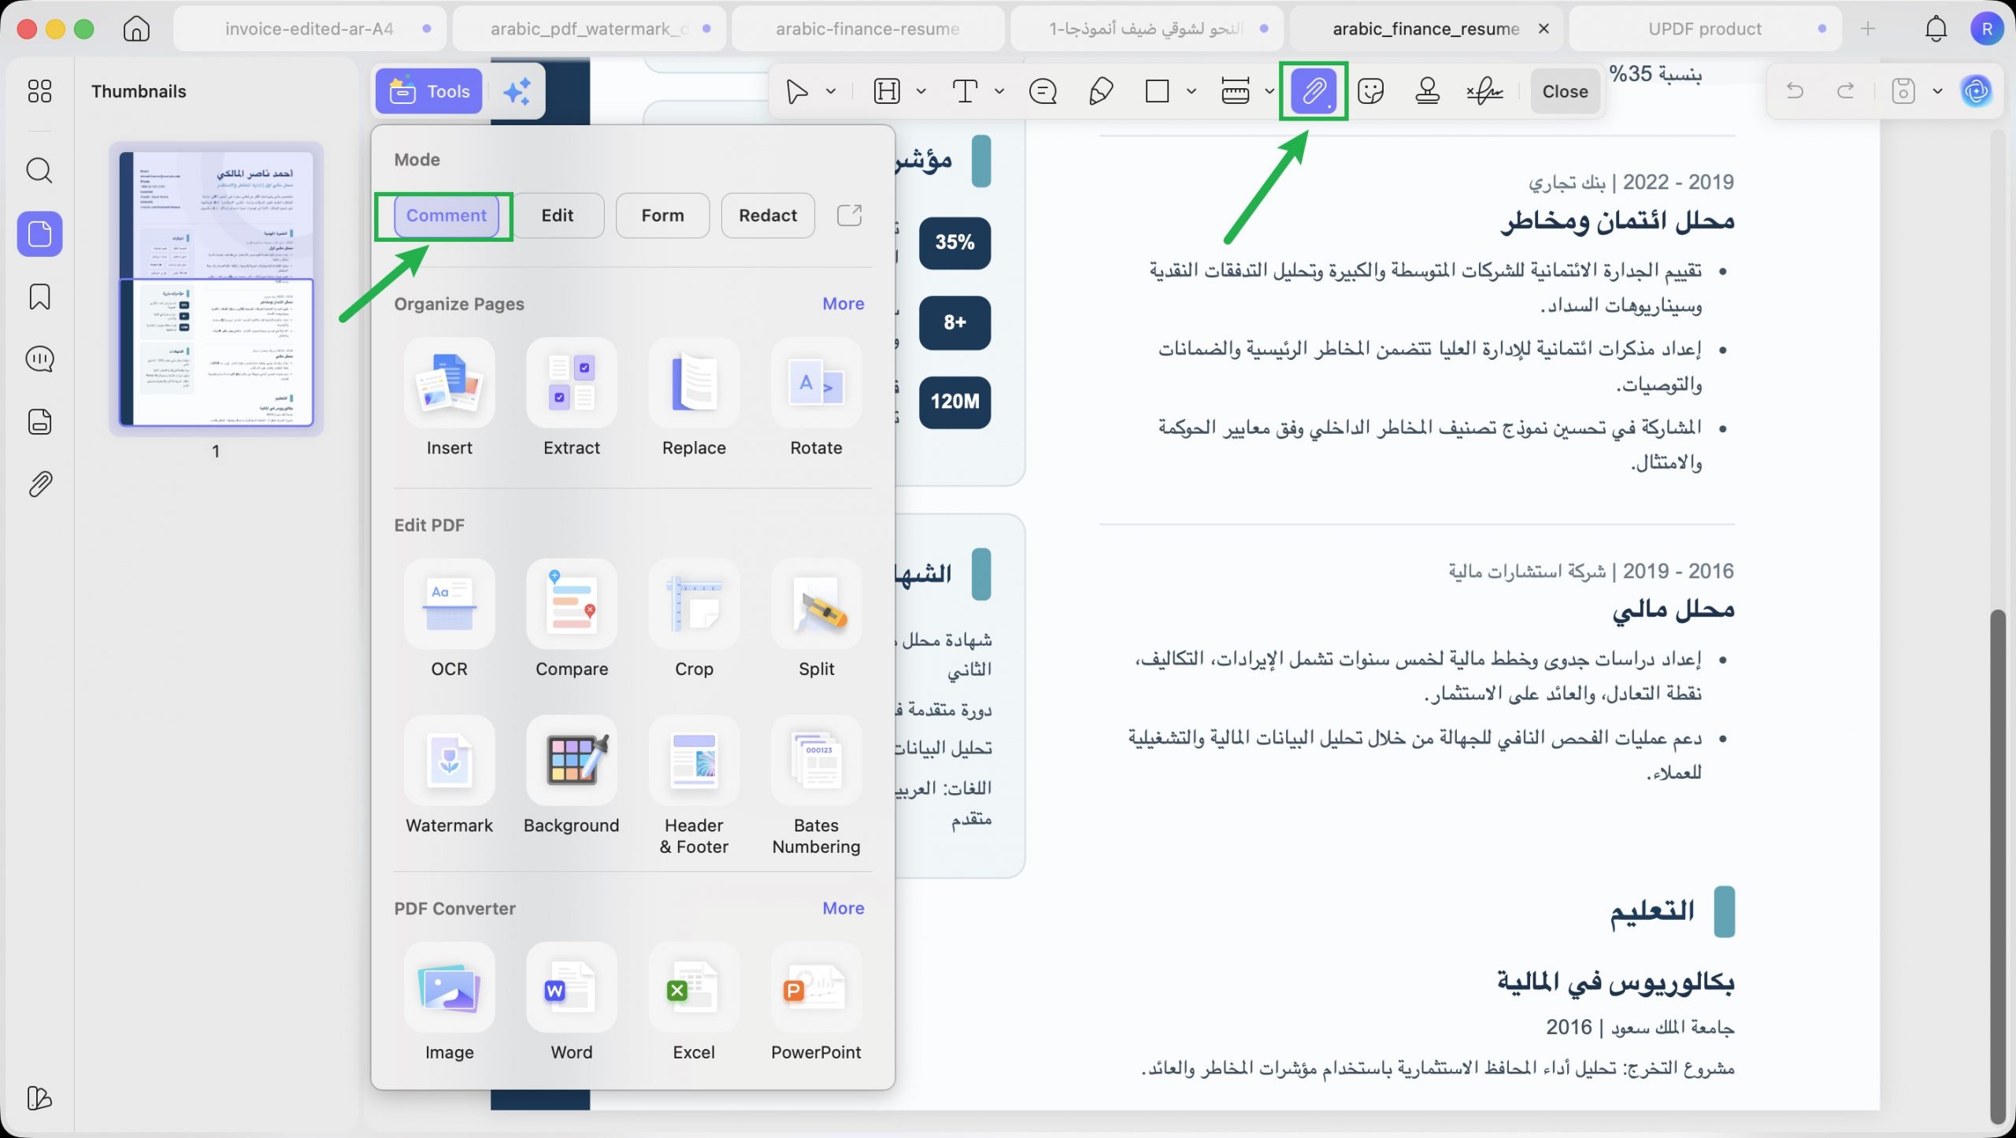
Task: Click the Tools button
Action: [x=428, y=91]
